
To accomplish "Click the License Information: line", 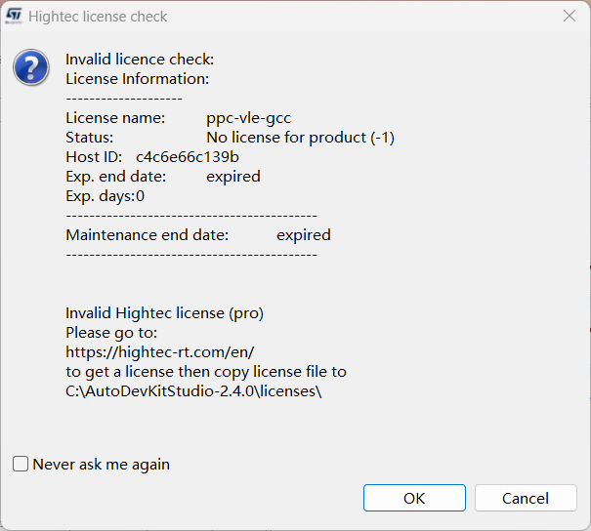I will (x=137, y=79).
